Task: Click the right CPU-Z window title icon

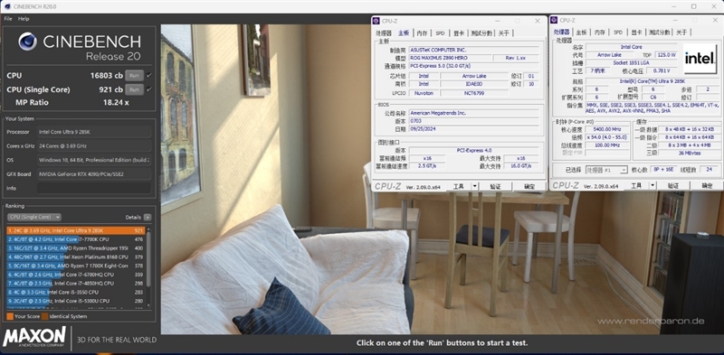Action: 555,20
